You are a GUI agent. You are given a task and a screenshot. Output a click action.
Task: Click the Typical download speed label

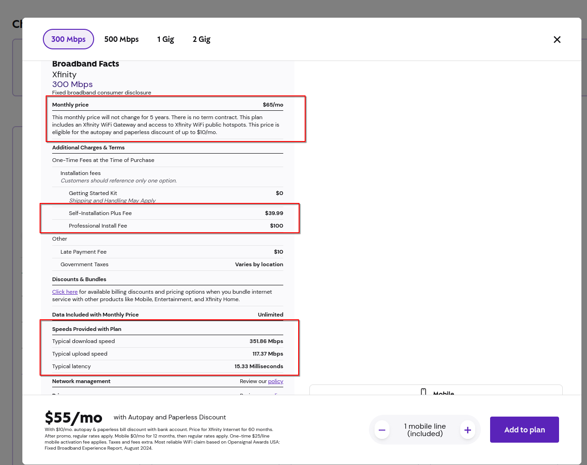click(x=83, y=341)
